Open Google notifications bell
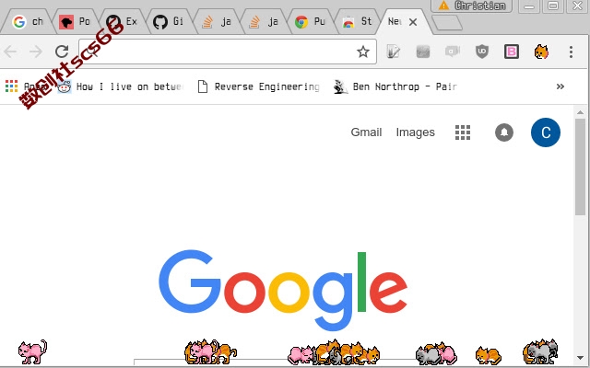The width and height of the screenshot is (590, 368). tap(504, 132)
